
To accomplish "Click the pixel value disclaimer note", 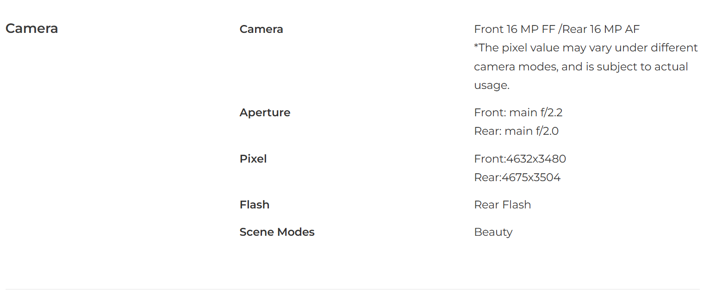I will pos(586,66).
